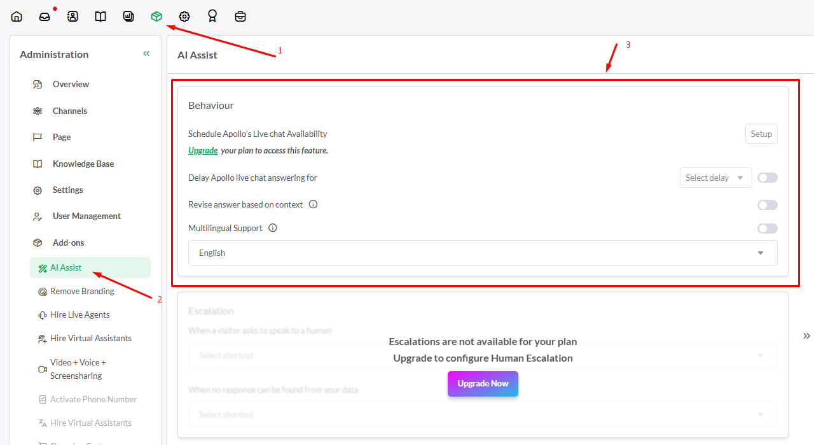Open the Reporting chart icon in top bar
The height and width of the screenshot is (445, 814).
[128, 17]
